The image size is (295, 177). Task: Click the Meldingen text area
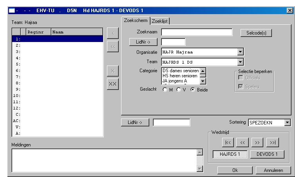tap(105, 161)
